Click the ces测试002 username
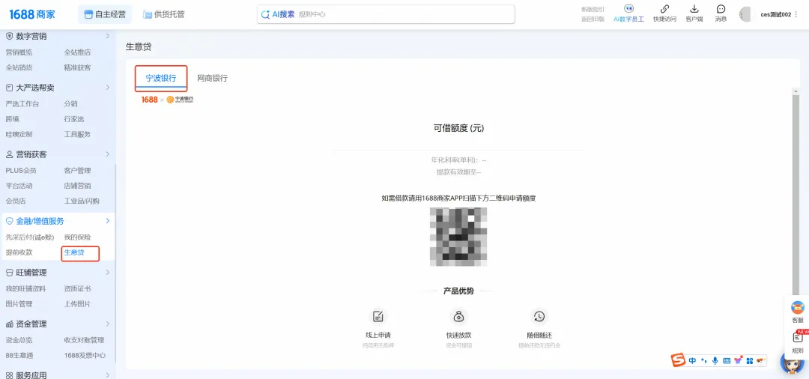809x379 pixels. pos(775,14)
